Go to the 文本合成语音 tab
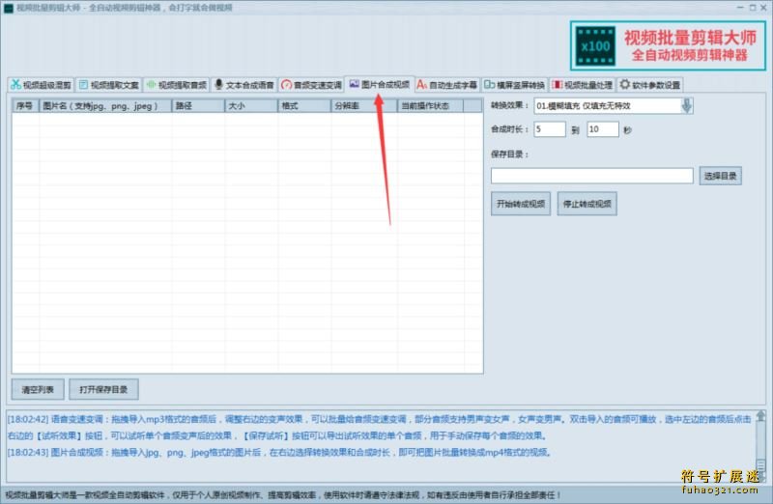The width and height of the screenshot is (773, 504). (x=244, y=85)
